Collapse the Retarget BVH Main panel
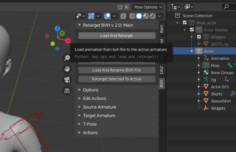This screenshot has height=152, width=236. click(x=79, y=25)
